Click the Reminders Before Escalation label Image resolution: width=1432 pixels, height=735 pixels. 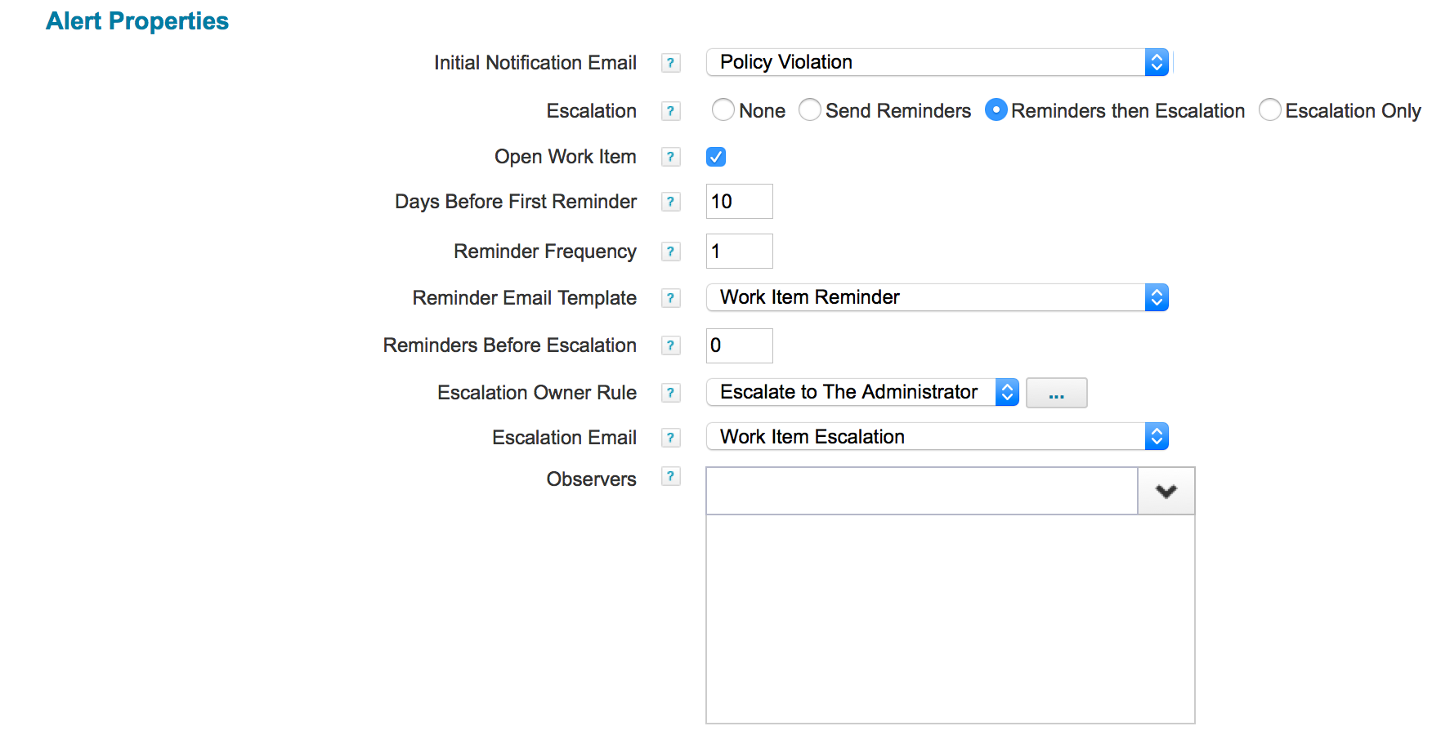click(x=510, y=345)
